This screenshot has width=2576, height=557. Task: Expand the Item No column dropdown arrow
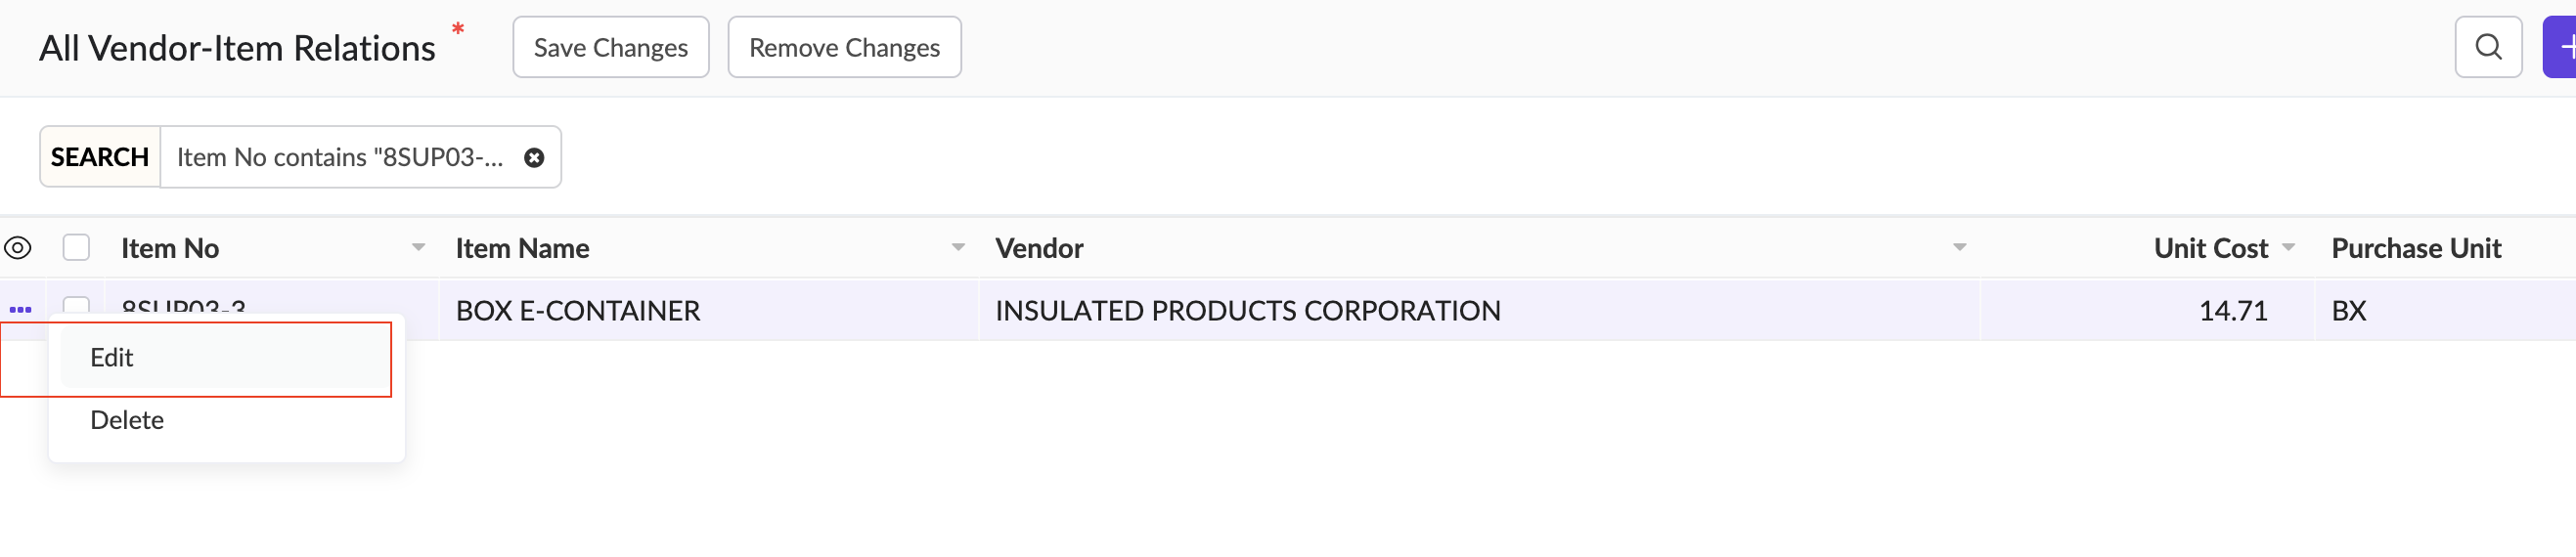point(418,247)
